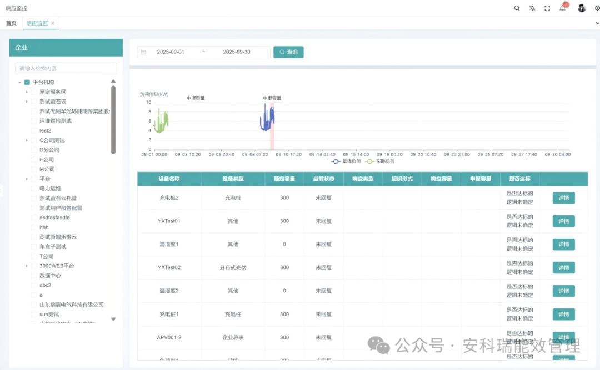This screenshot has width=600, height=370.
Task: Click the 额定容量 column header
Action: coord(284,179)
